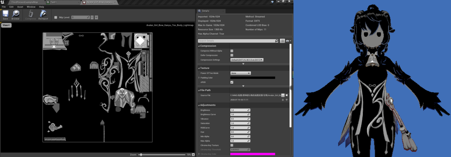Click the Test tab icon
This screenshot has height=157, width=451.
tap(48, 2)
